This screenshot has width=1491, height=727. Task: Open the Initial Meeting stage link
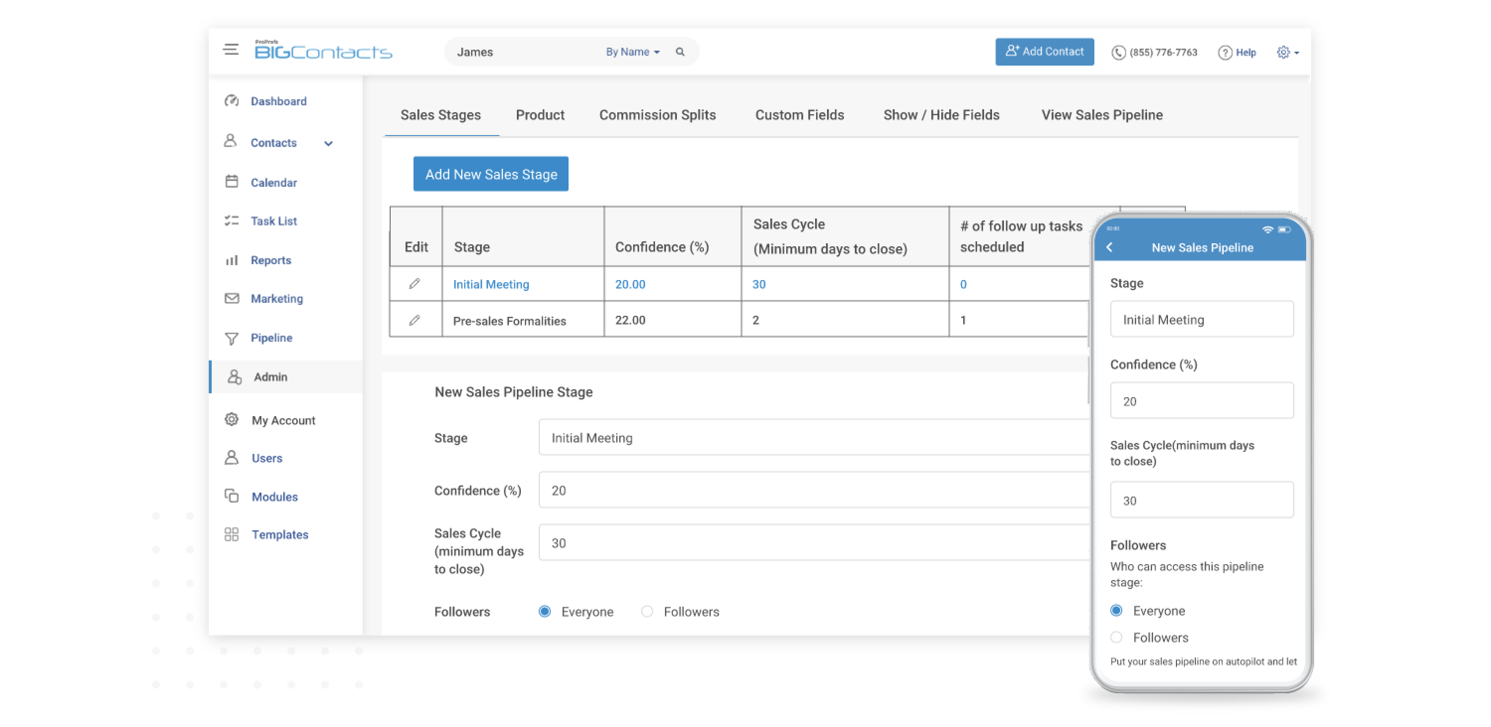[491, 285]
